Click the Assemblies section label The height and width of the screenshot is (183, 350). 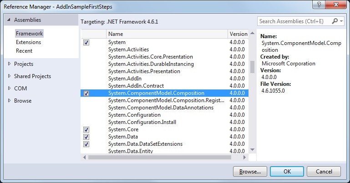click(27, 20)
